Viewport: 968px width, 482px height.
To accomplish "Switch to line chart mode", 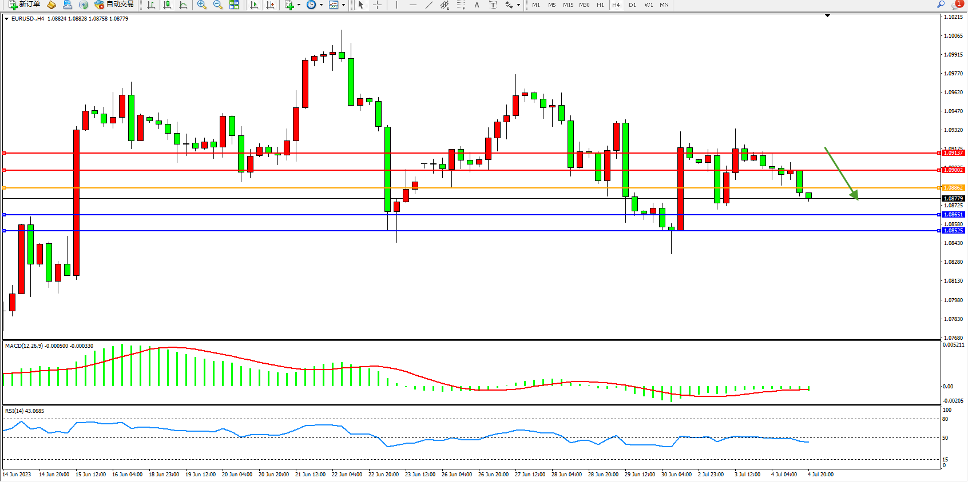I will (x=183, y=5).
